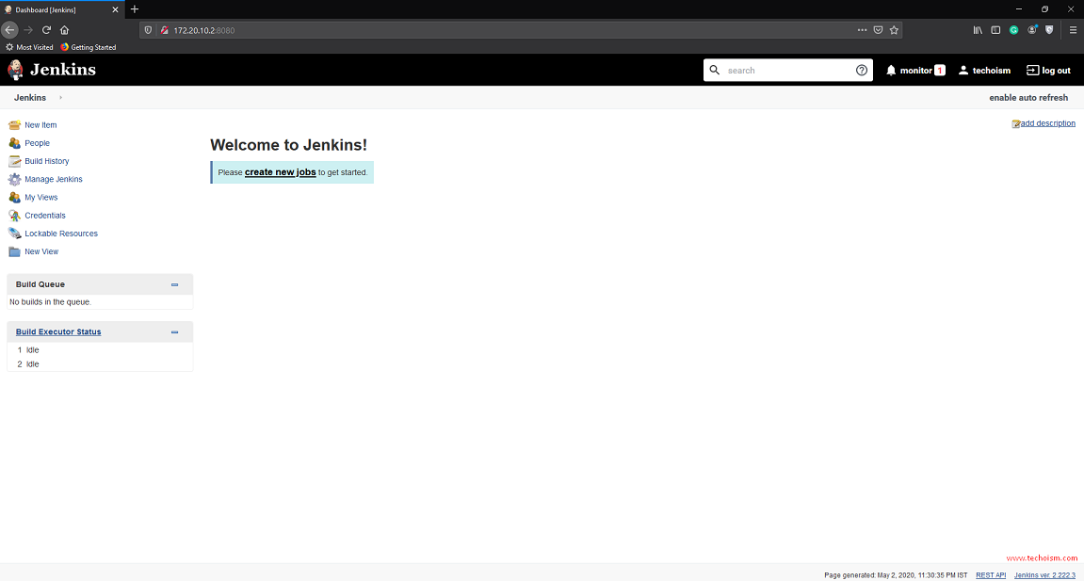Open the Getting Started bookmark
Viewport: 1084px width, 581px height.
click(x=89, y=47)
